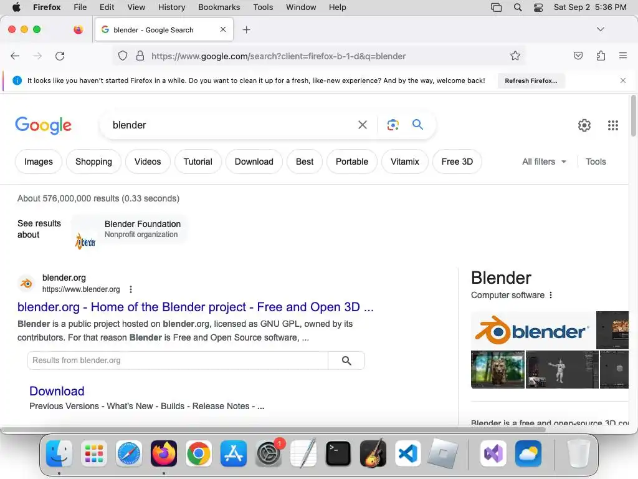Open Spotlight search in the menu bar
Image resolution: width=638 pixels, height=479 pixels.
(x=518, y=7)
